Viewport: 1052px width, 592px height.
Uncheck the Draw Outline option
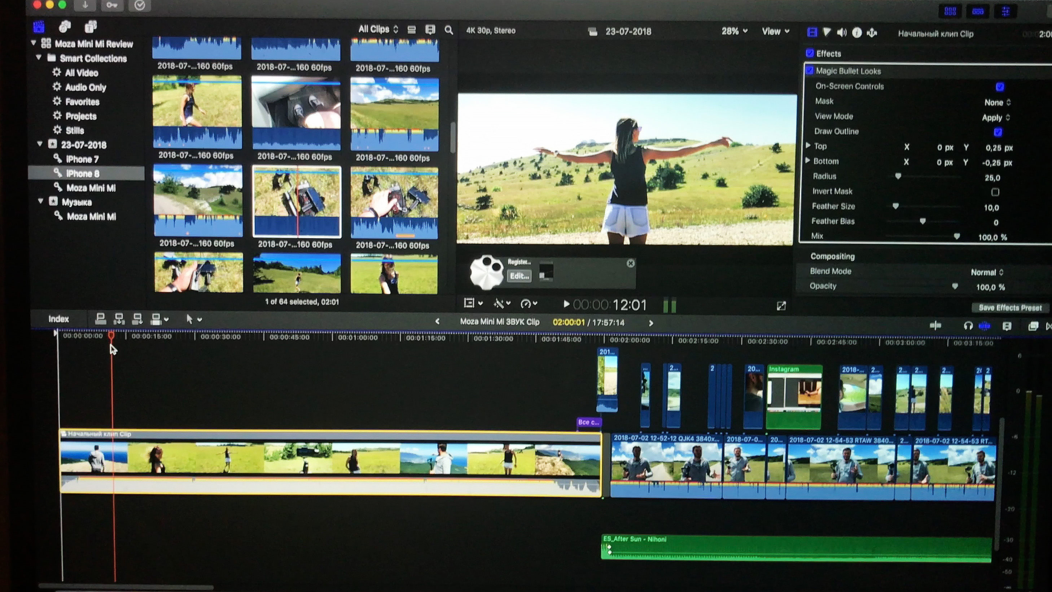click(x=998, y=132)
